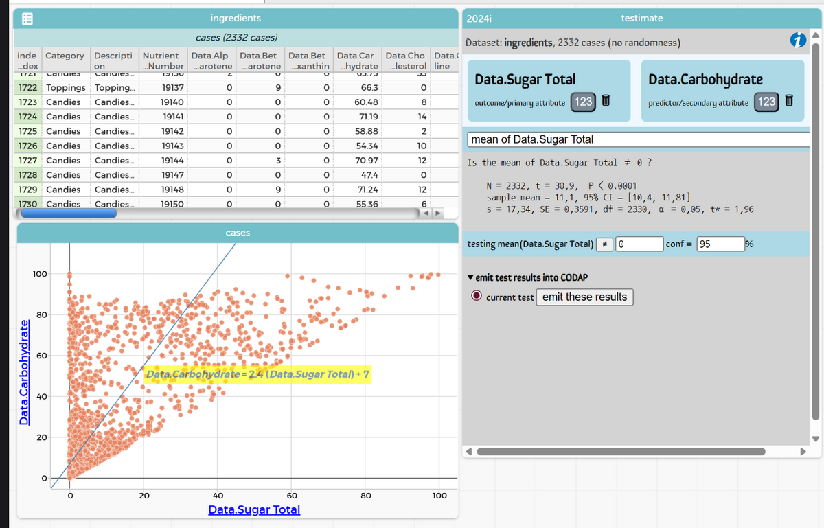The height and width of the screenshot is (528, 824).
Task: Select the 'current test' radio button
Action: point(476,297)
